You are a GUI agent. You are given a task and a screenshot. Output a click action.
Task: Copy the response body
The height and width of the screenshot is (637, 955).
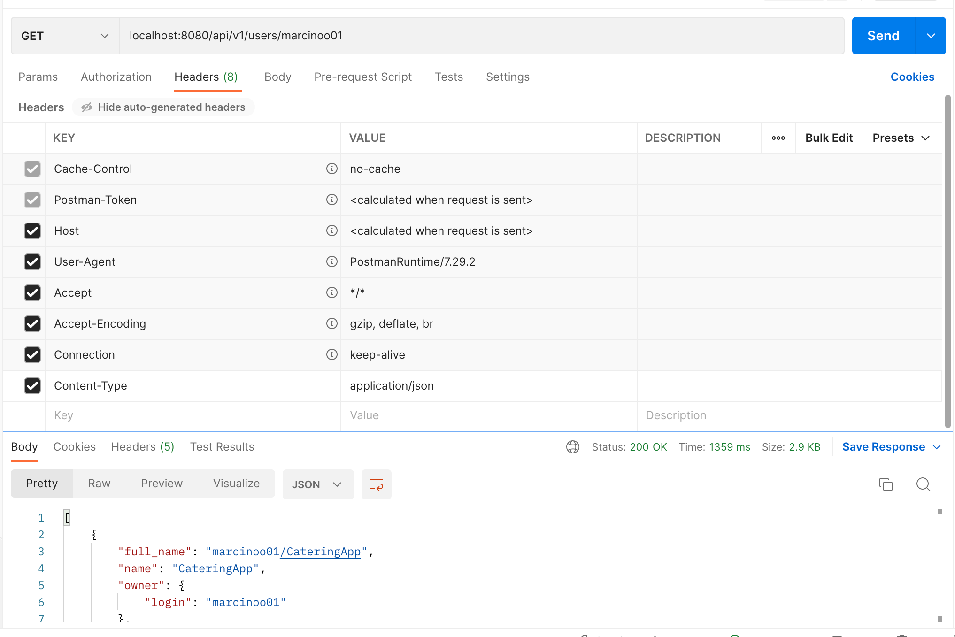coord(886,484)
